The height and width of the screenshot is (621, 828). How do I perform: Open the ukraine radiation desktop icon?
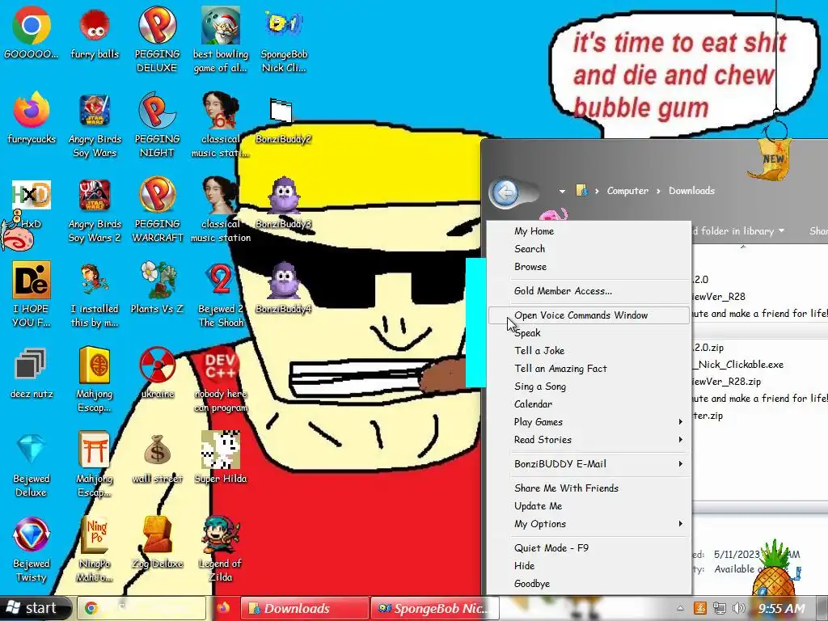(x=158, y=373)
